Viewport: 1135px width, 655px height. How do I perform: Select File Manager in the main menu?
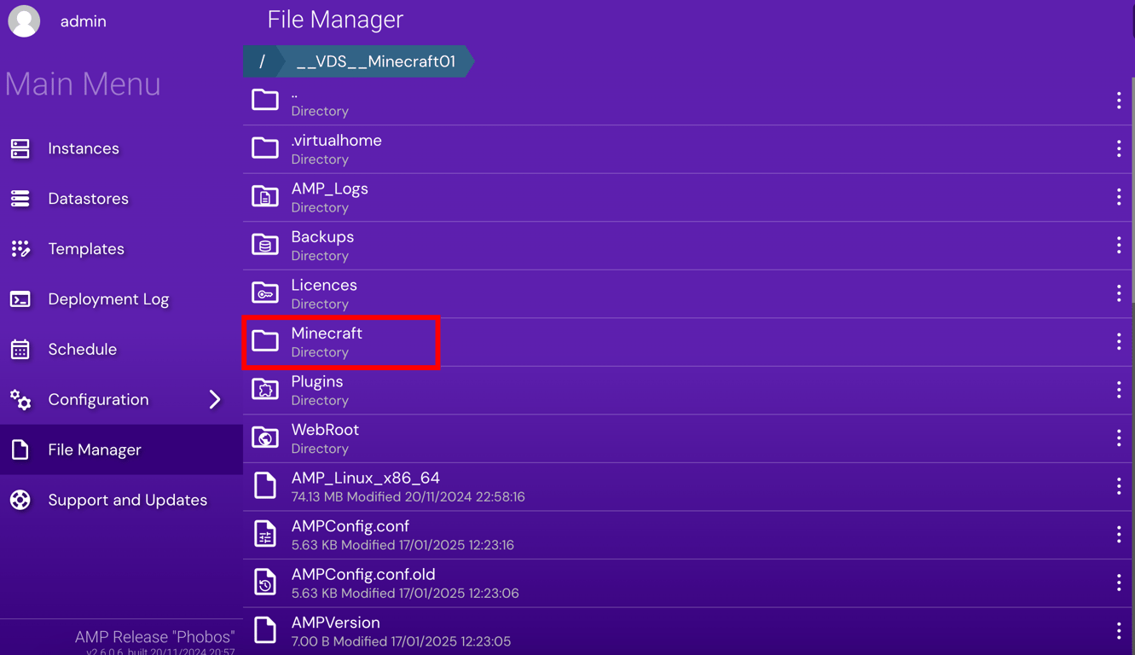(x=94, y=449)
